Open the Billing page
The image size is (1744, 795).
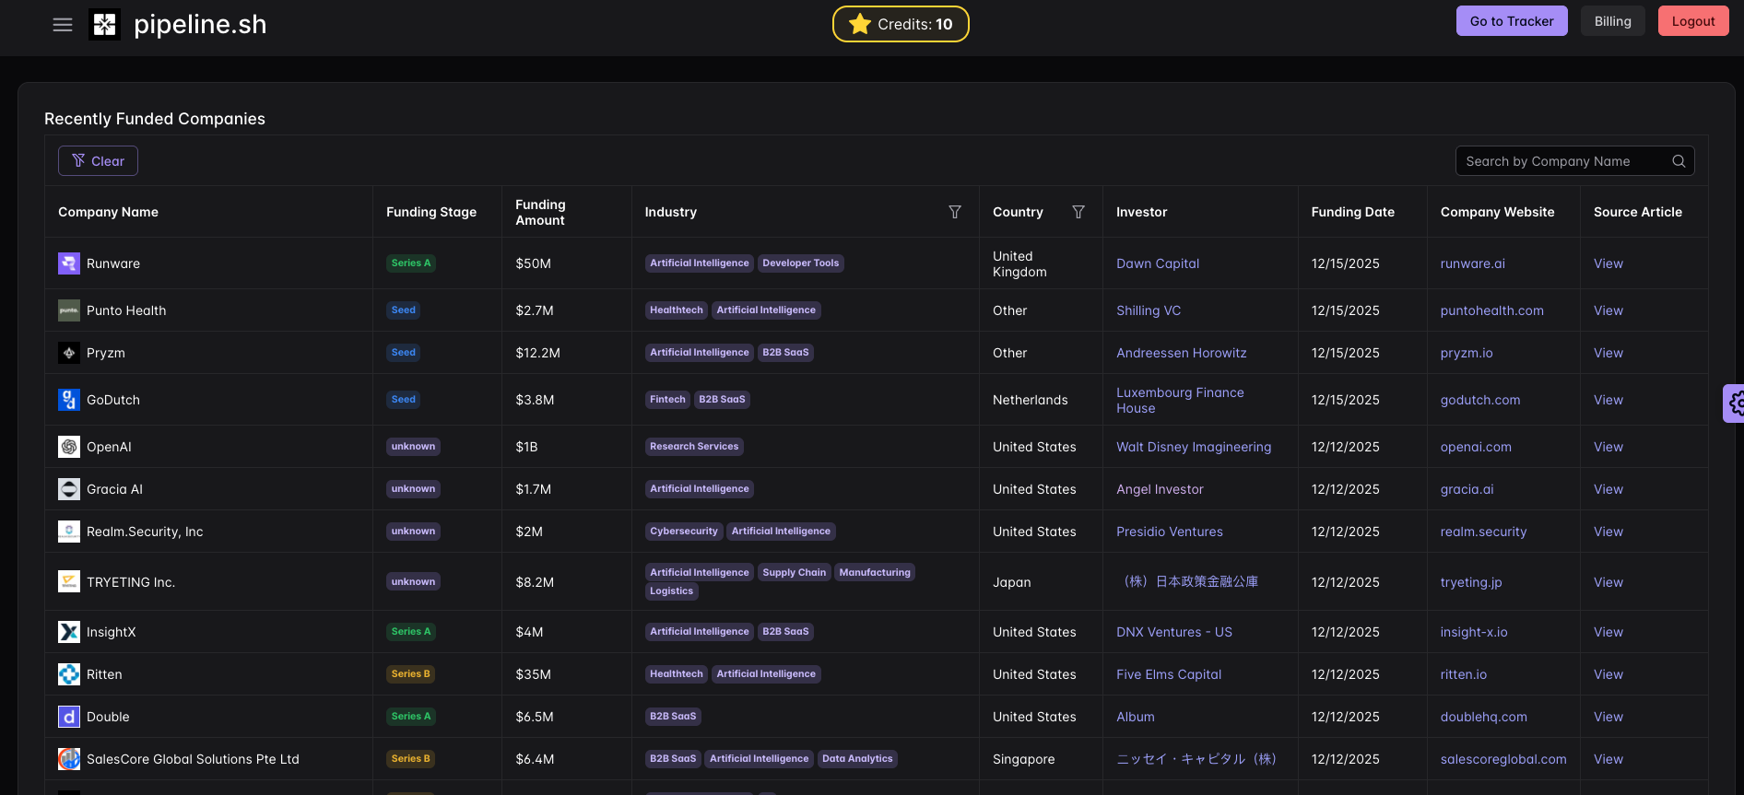point(1612,21)
